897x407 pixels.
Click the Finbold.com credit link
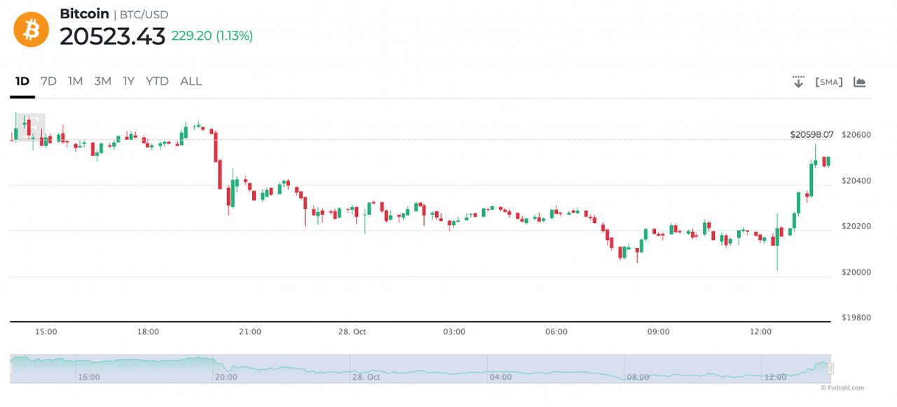844,387
